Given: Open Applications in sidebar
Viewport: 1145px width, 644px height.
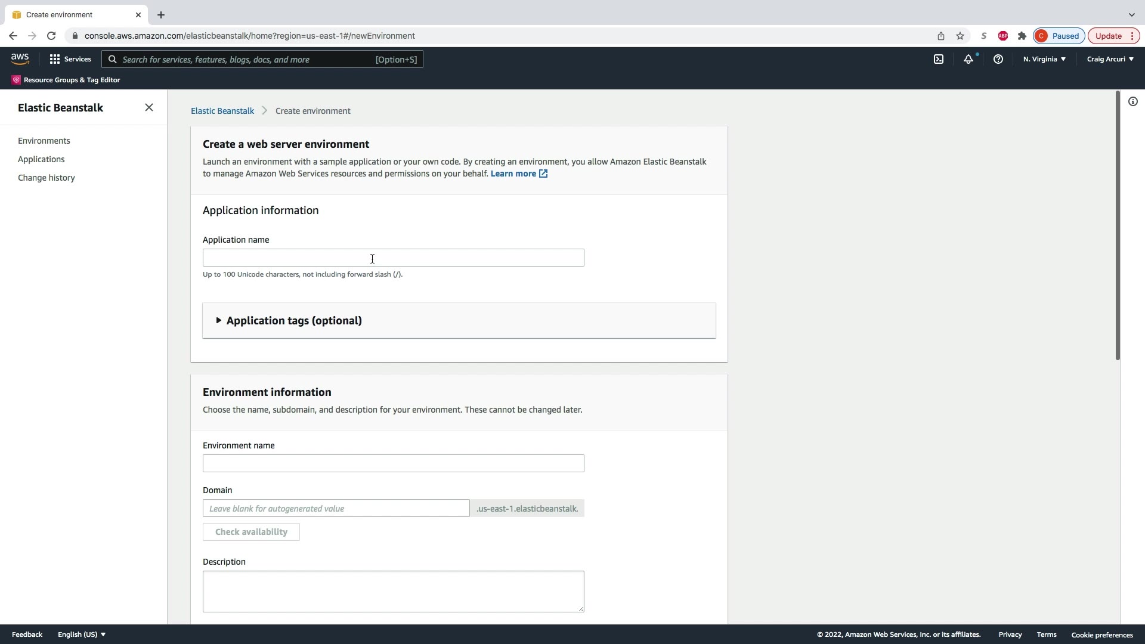Looking at the screenshot, I should 41,159.
